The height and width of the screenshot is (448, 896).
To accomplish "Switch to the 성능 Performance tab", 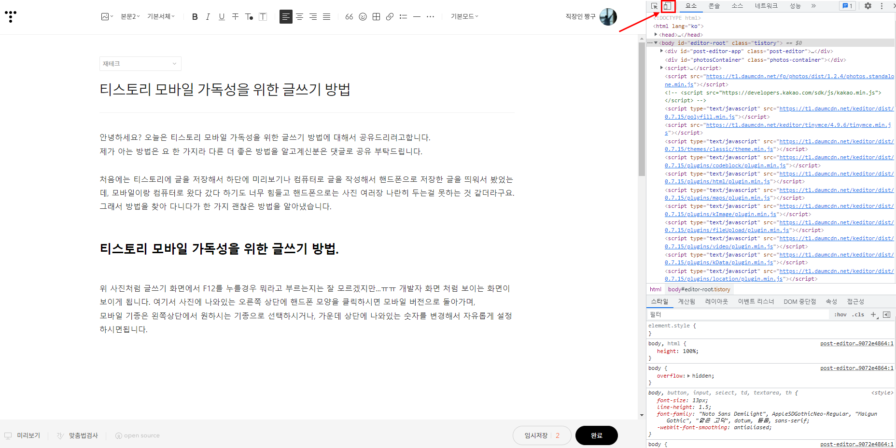I will 795,6.
